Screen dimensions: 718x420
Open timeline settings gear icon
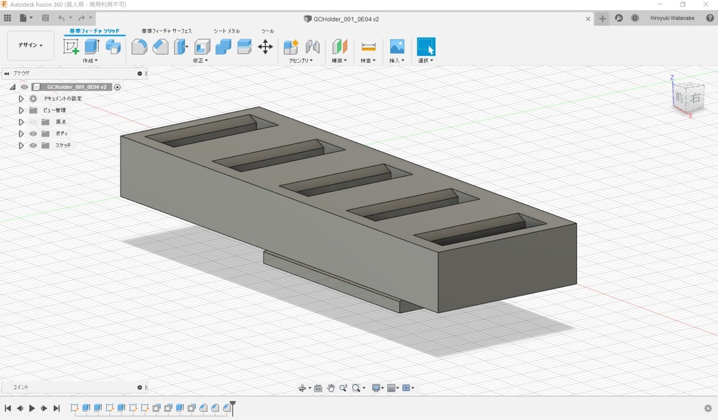[x=708, y=408]
